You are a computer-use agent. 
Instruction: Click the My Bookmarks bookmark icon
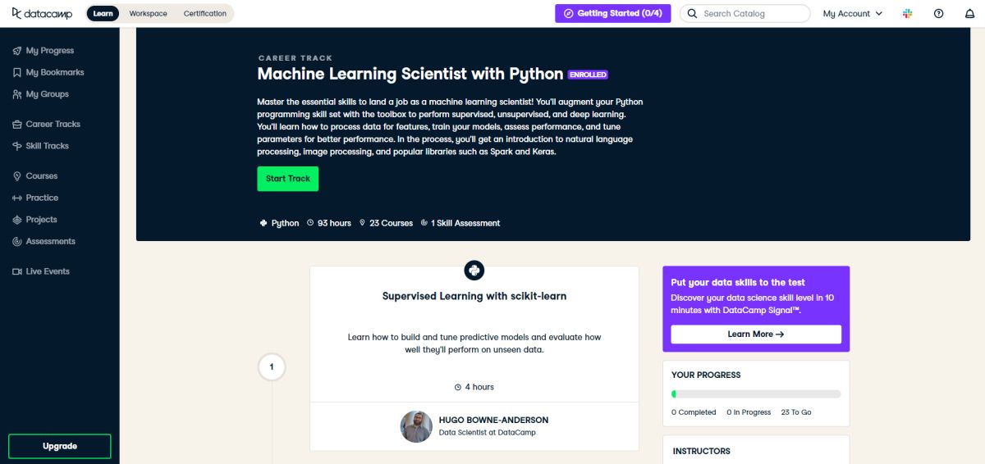(x=17, y=72)
